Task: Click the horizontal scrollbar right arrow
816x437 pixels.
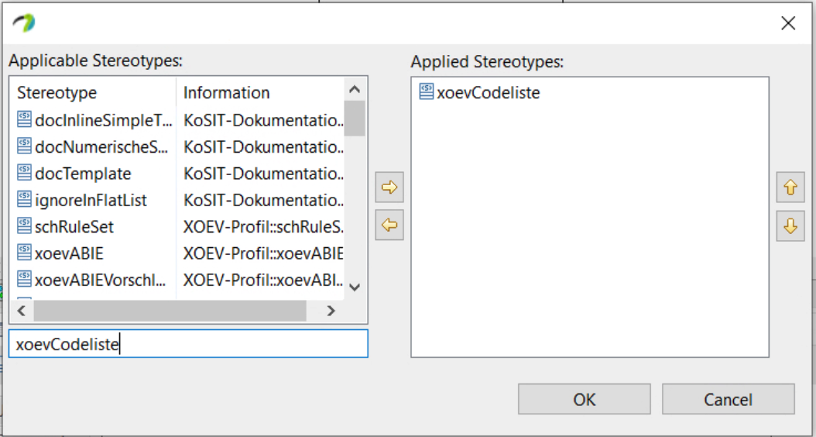Action: pos(331,311)
